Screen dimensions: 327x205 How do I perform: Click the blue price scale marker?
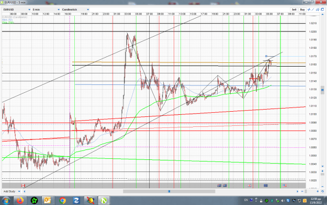coord(322,90)
